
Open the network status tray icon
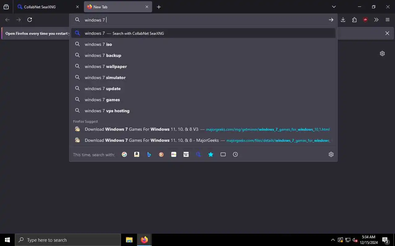click(x=348, y=240)
